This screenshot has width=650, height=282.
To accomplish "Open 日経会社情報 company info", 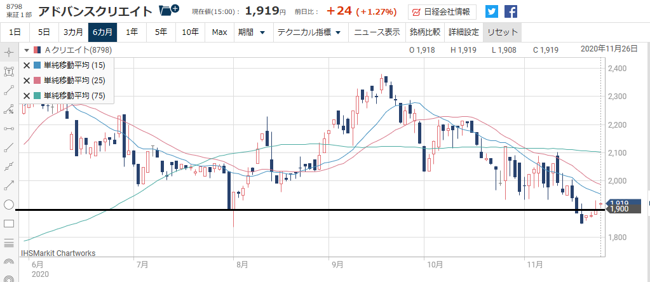I will pos(442,12).
